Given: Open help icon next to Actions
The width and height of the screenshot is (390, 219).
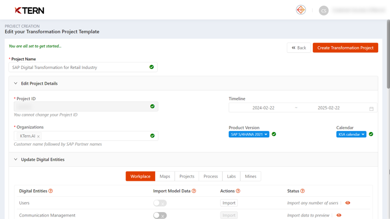Looking at the screenshot, I should (238, 191).
